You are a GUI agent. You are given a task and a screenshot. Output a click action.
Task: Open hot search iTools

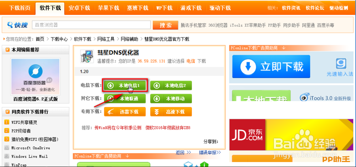tap(236, 25)
